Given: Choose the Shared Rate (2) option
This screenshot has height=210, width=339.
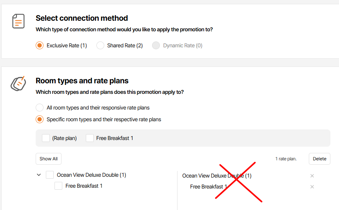Looking at the screenshot, I should 100,45.
